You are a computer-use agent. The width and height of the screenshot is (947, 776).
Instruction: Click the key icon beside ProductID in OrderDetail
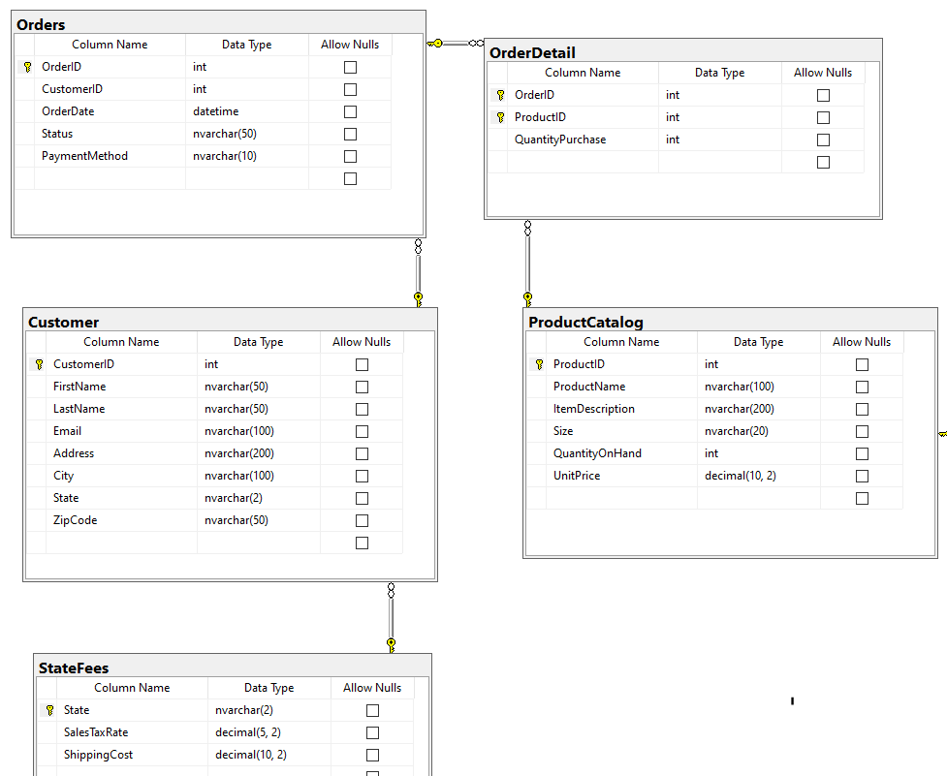(x=501, y=117)
